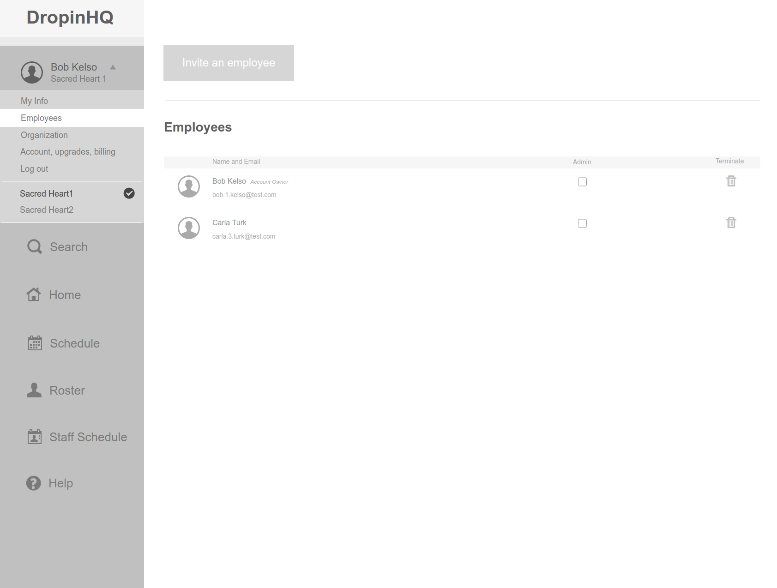Collapse the Bob Kelso user menu arrow
Image resolution: width=777 pixels, height=588 pixels.
click(x=113, y=67)
